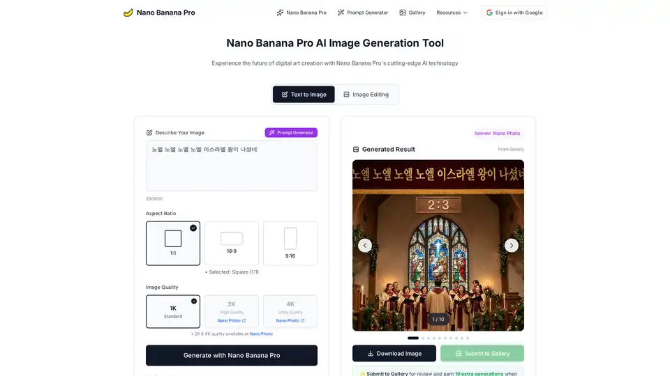Open Nano Photo link under 4K
670x376 pixels.
290,320
